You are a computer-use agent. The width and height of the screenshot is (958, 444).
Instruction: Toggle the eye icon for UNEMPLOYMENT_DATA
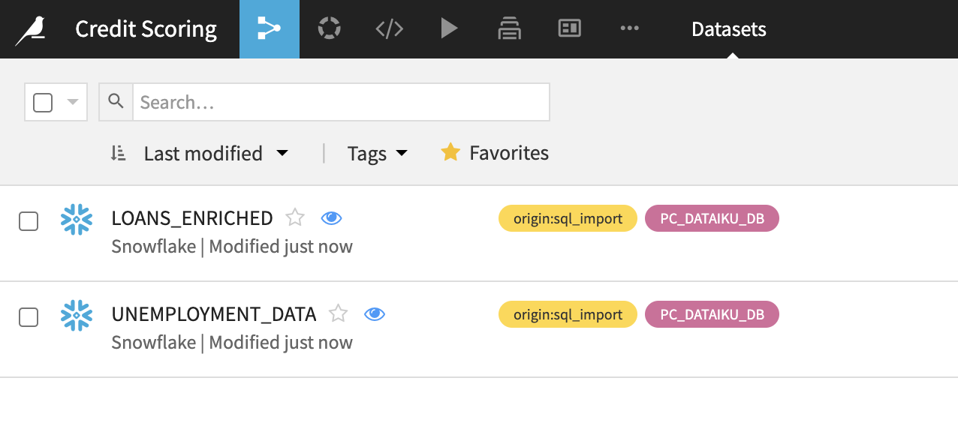(375, 313)
